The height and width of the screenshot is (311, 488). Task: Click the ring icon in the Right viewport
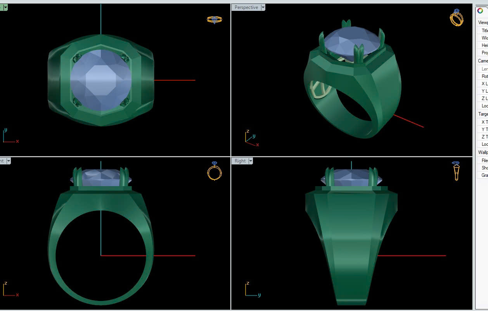click(x=456, y=171)
